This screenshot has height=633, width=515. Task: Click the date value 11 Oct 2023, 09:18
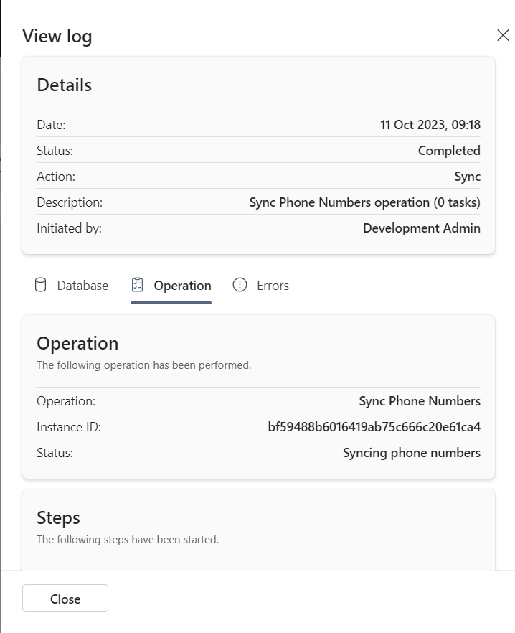430,125
